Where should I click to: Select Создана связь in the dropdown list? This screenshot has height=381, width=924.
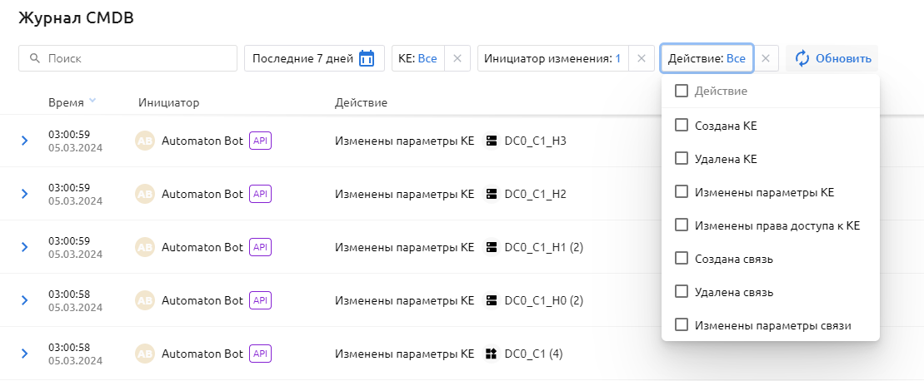click(682, 259)
